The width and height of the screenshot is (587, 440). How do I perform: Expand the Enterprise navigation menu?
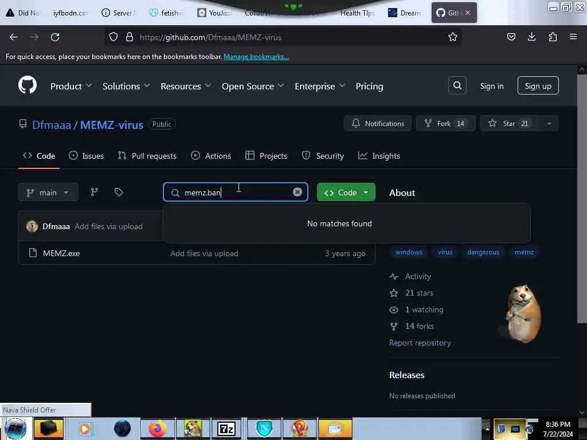click(320, 86)
